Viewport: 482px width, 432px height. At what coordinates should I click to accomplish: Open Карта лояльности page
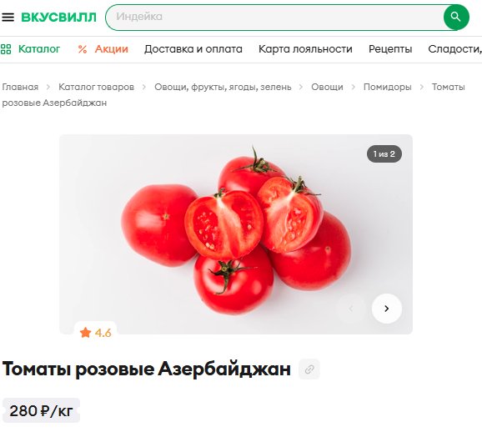(305, 49)
